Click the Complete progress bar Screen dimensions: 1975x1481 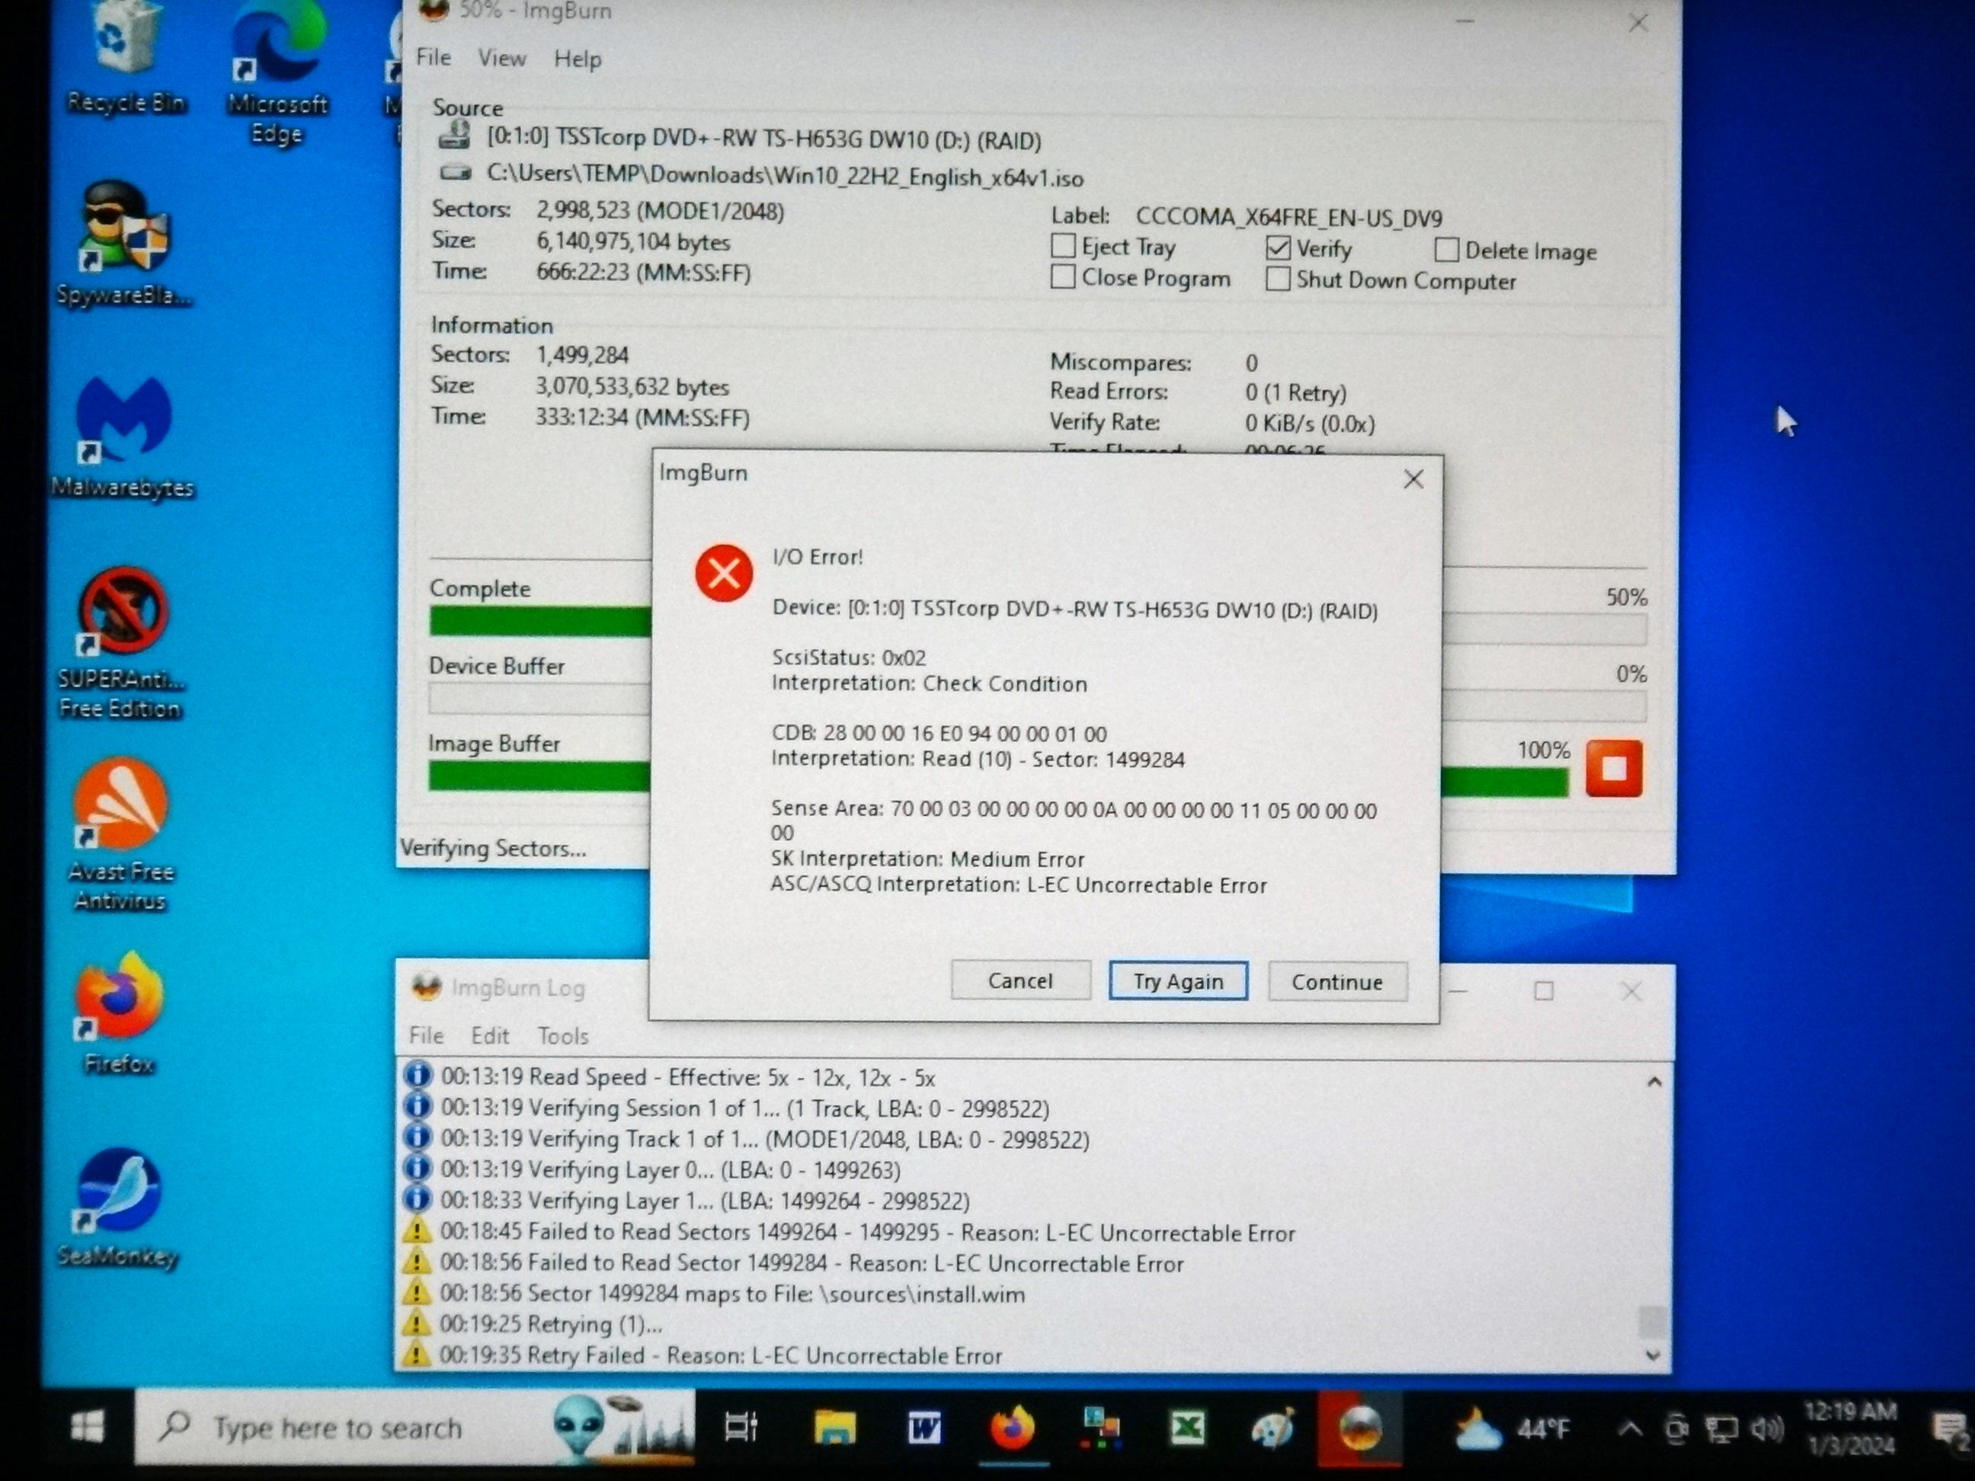tap(540, 622)
